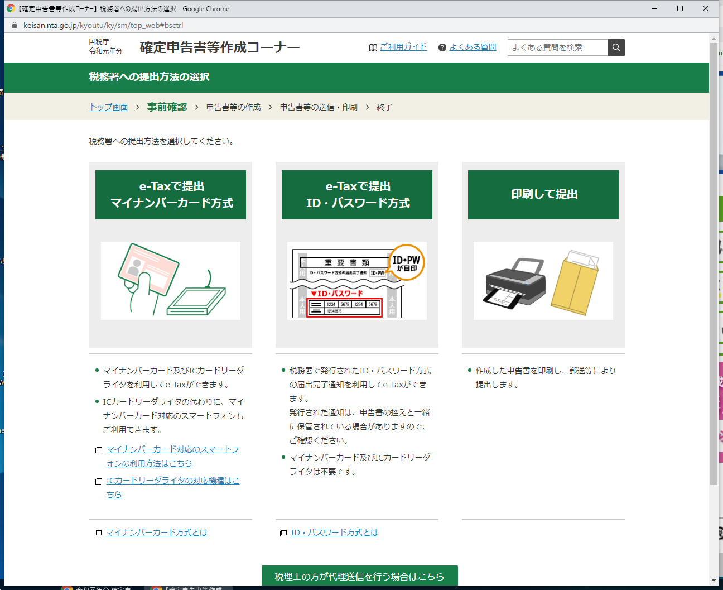Click the URL keisan.nta.go.jp address text
The height and width of the screenshot is (590, 723).
[x=103, y=25]
